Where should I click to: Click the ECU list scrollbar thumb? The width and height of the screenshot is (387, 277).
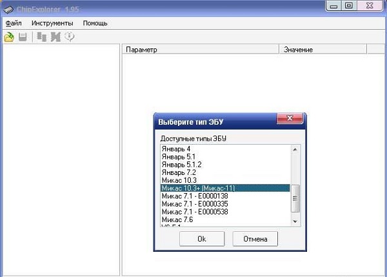click(x=295, y=198)
